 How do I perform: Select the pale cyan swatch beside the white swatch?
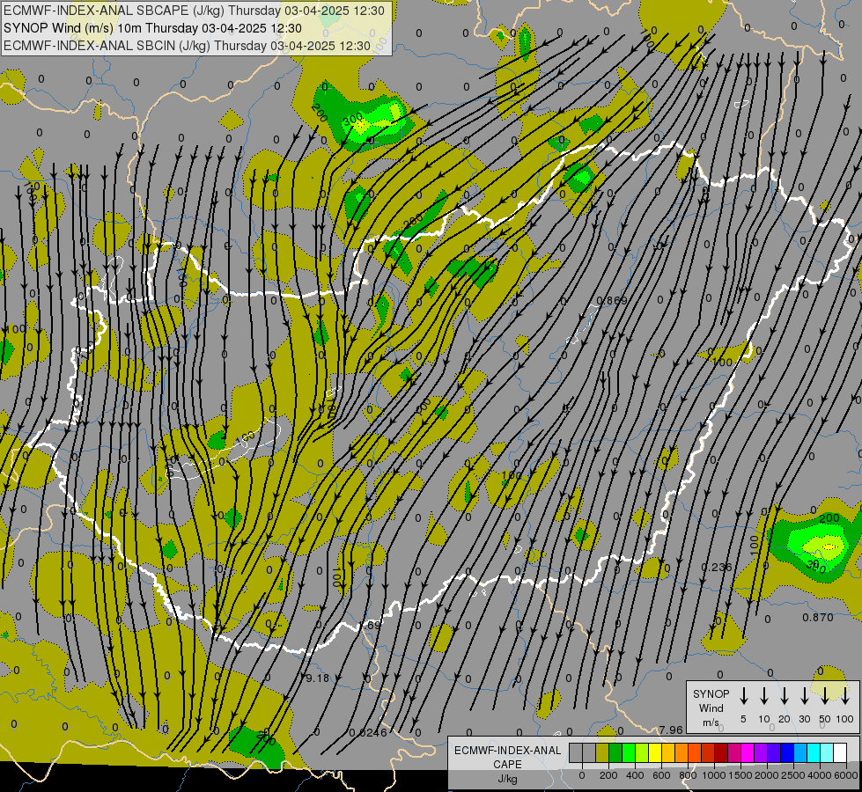pos(826,752)
